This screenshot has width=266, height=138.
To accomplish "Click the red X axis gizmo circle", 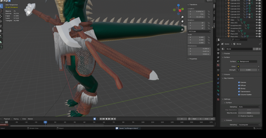I will coord(179,11).
